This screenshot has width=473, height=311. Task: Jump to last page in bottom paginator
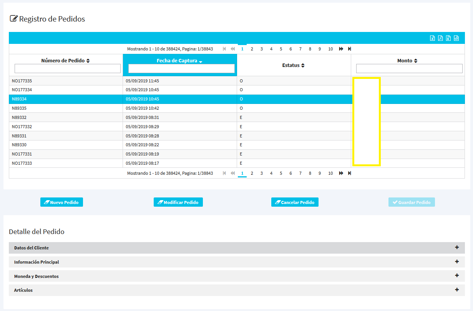[350, 173]
